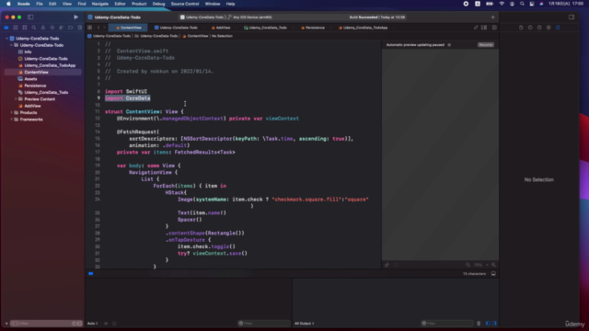This screenshot has height=331, width=589.
Task: Expand the Frameworks group
Action: click(11, 120)
